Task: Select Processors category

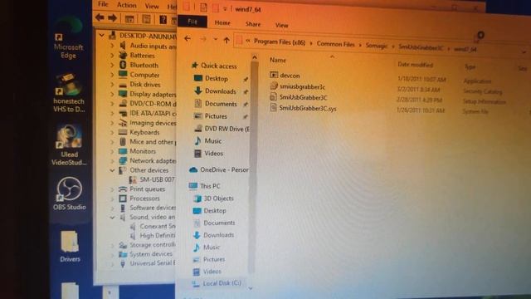Action: click(x=139, y=199)
